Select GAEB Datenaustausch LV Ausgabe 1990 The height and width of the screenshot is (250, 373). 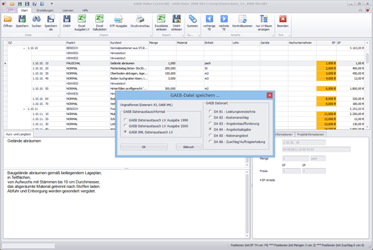(x=125, y=120)
